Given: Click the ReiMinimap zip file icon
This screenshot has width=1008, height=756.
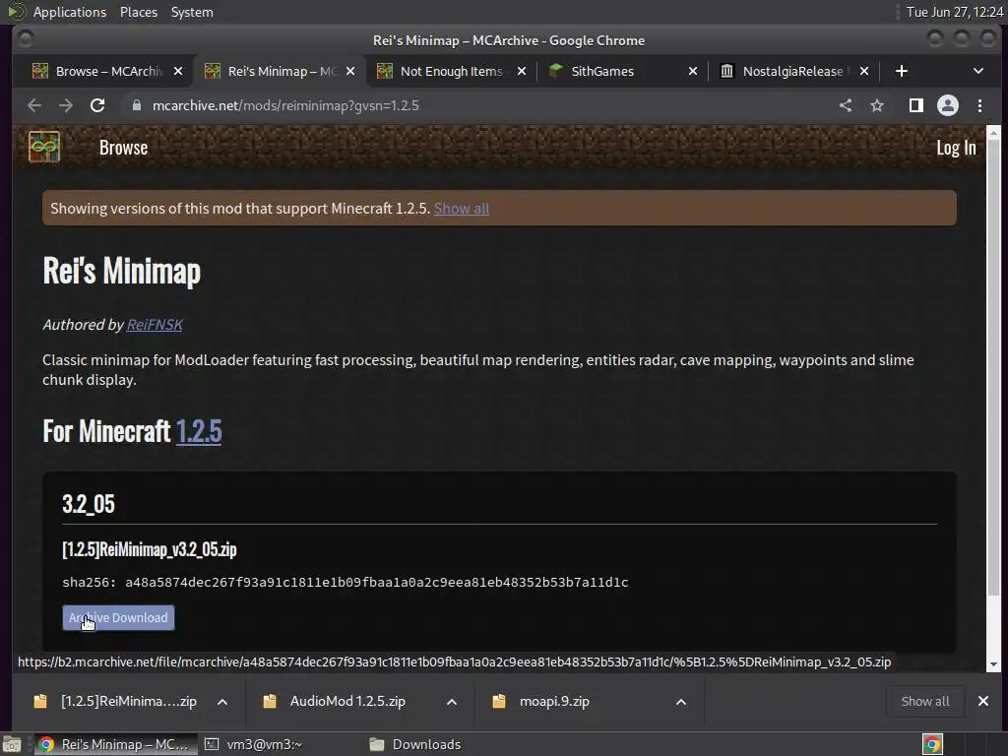Looking at the screenshot, I should pyautogui.click(x=39, y=701).
